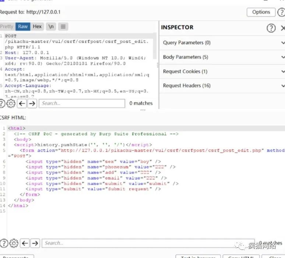Screen dimensions: 285x258
Task: Focus the request Search field
Action: coord(82,103)
